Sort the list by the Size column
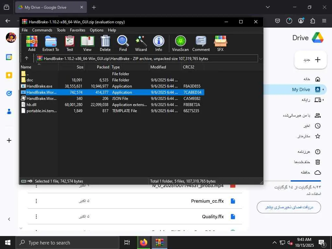The image size is (332, 249). coord(71,67)
